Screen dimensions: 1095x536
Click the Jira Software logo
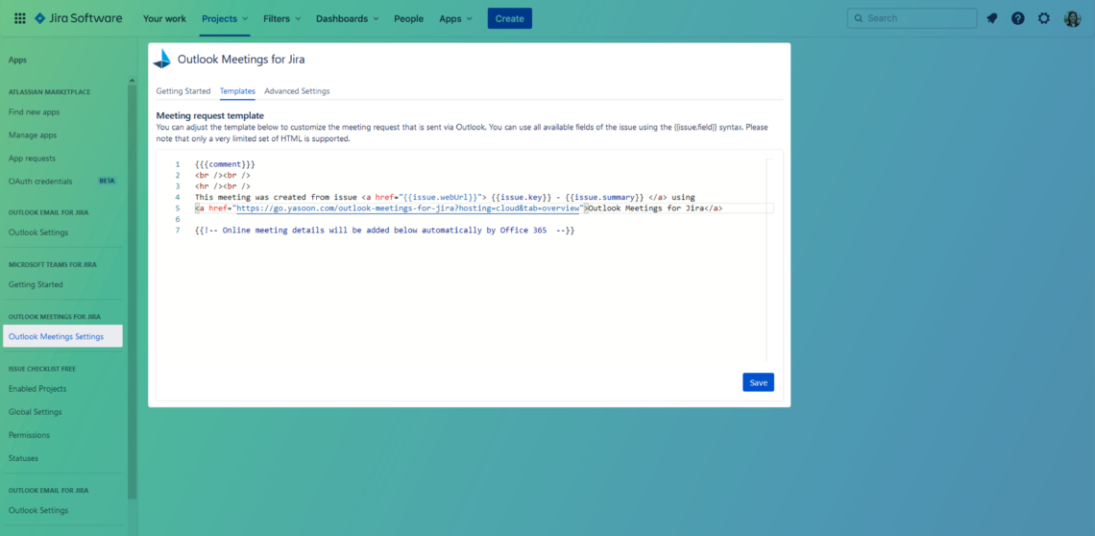coord(78,18)
